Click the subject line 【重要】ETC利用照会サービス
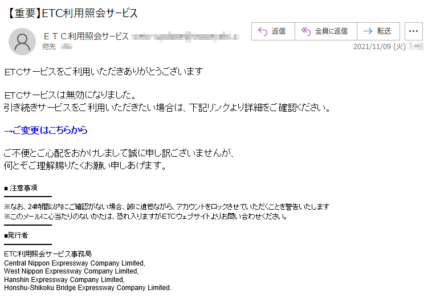 72,13
